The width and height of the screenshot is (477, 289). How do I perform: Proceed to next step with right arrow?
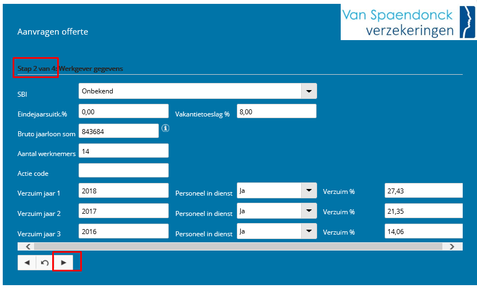point(64,263)
